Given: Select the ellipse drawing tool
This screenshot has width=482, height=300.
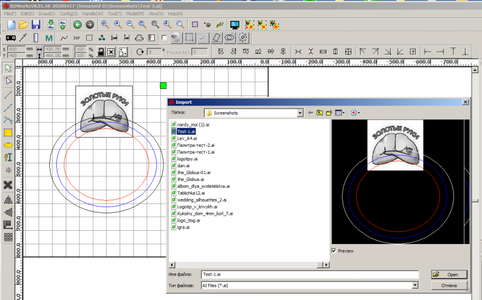Looking at the screenshot, I should pyautogui.click(x=8, y=145).
